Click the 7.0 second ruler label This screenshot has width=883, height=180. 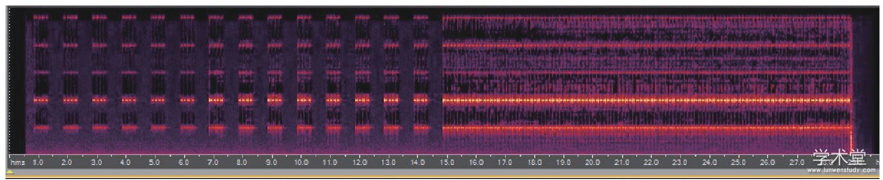point(213,162)
